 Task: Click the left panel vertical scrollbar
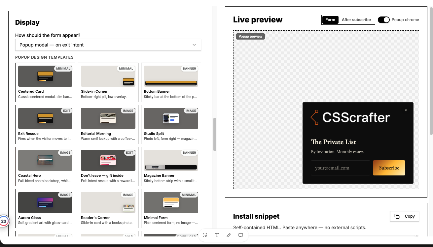tap(215, 135)
